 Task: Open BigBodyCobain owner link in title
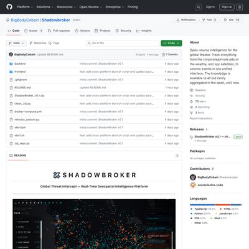(x=25, y=20)
